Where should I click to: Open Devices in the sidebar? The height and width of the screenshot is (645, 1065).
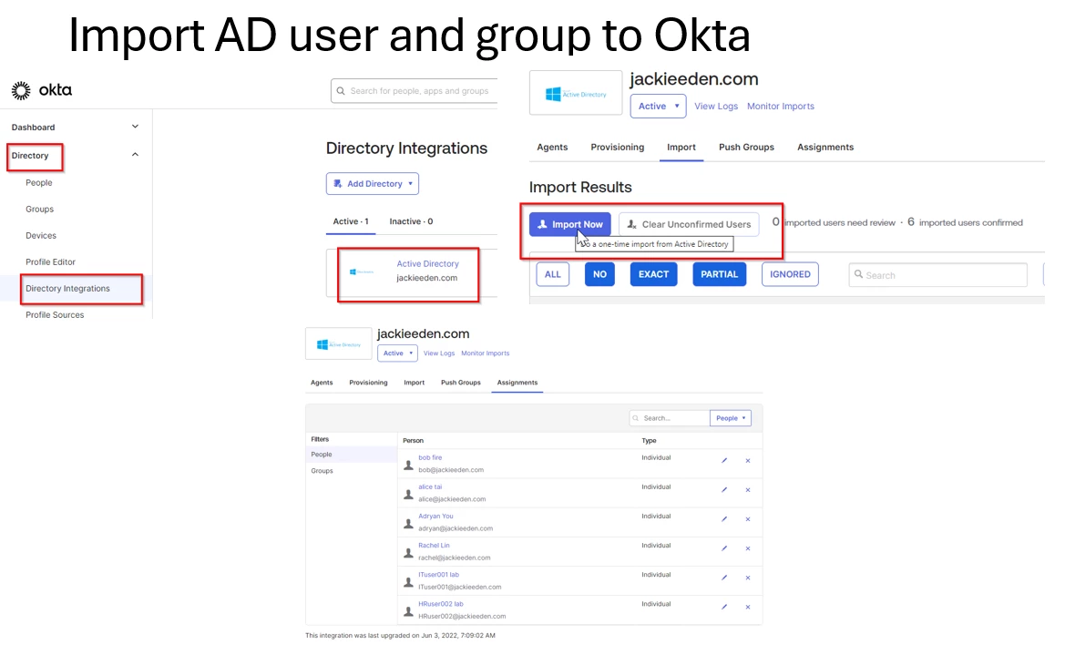coord(41,236)
